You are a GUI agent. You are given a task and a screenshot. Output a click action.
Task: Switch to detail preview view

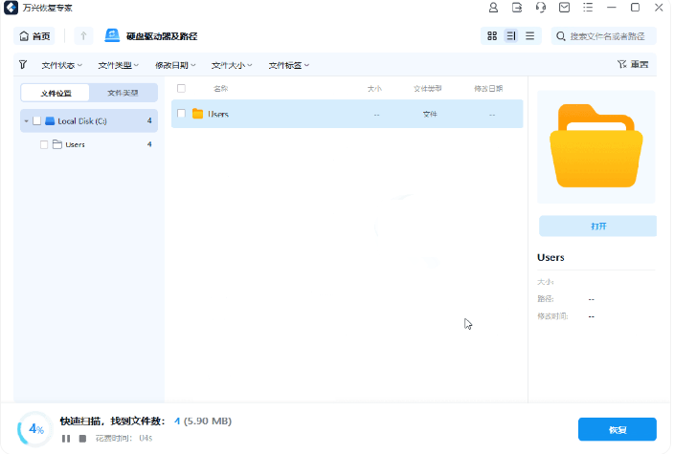[x=511, y=36]
